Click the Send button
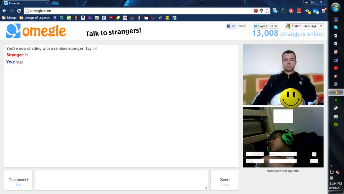This screenshot has height=194, width=344. coord(224,180)
